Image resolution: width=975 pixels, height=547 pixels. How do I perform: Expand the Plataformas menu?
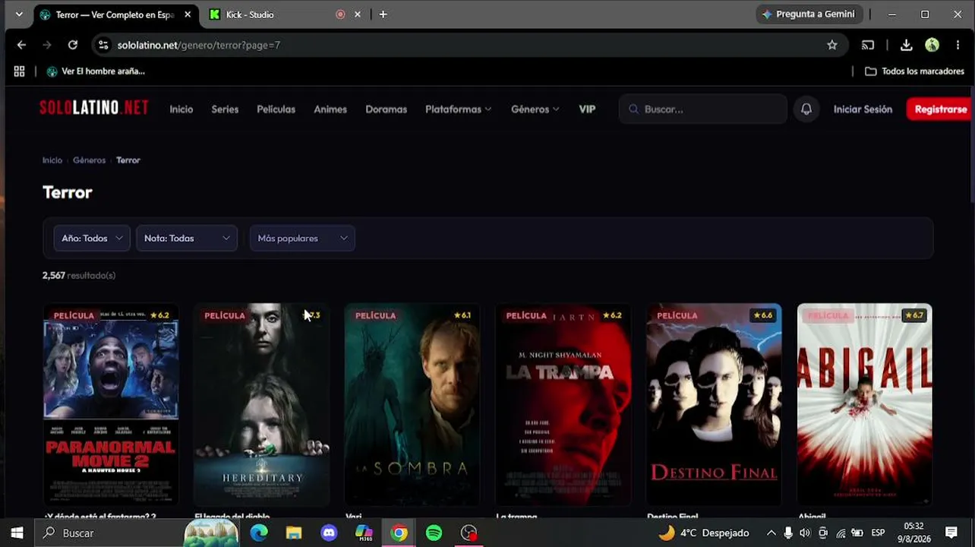point(458,109)
